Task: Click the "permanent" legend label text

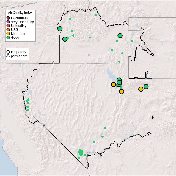Action: click(x=19, y=56)
